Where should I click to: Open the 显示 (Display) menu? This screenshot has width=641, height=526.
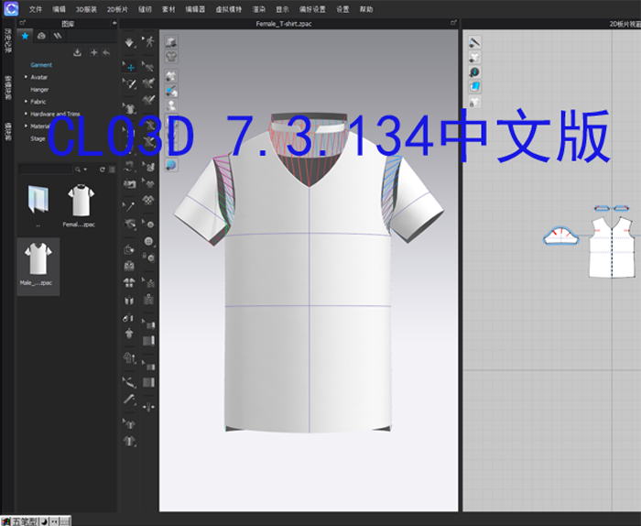(x=282, y=9)
